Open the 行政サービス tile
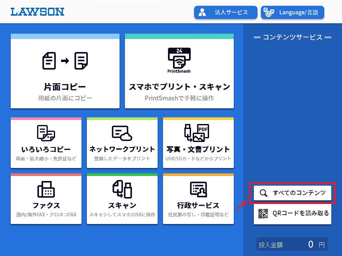The width and height of the screenshot is (342, 256). (x=198, y=199)
